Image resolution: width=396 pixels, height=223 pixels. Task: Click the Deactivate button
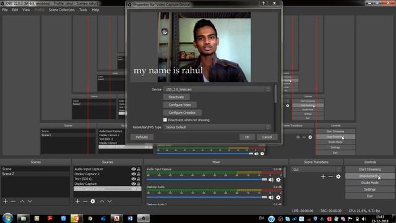point(176,97)
